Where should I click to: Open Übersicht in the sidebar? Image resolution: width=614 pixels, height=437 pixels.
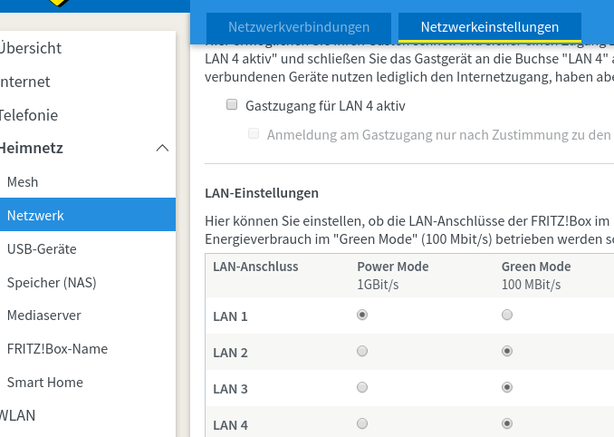tap(31, 48)
